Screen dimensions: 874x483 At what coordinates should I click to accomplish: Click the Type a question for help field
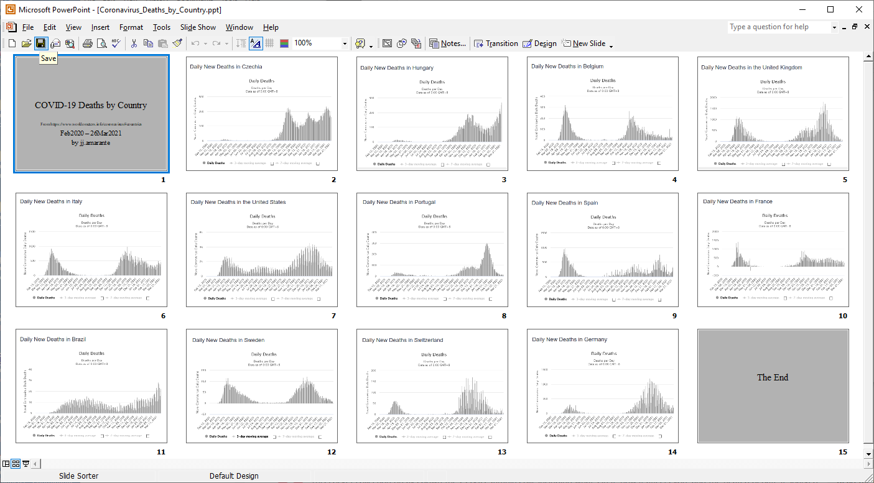(779, 27)
